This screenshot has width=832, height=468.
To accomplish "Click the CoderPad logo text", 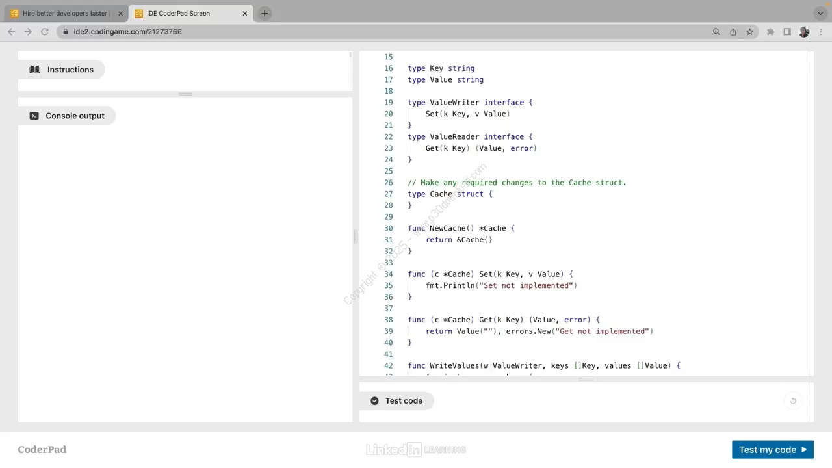I will click(42, 450).
